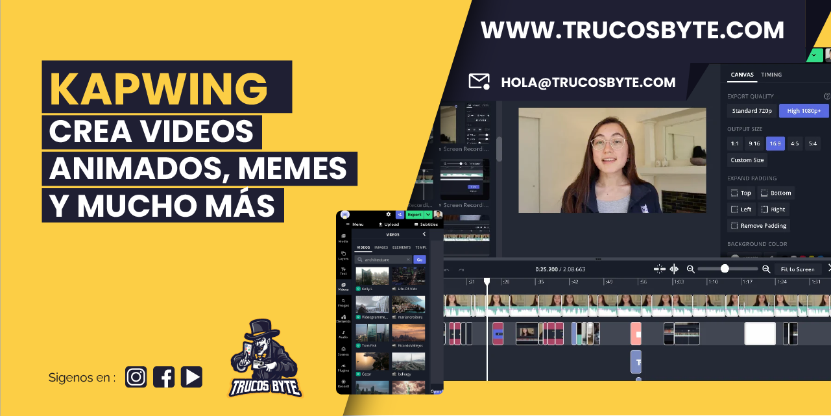The width and height of the screenshot is (831, 416).
Task: Select High 1080p+ export quality
Action: (x=804, y=111)
